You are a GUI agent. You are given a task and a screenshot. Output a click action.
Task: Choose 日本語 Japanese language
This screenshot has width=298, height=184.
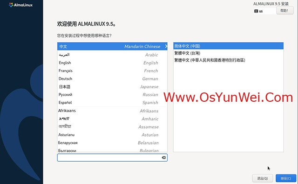coord(112,86)
